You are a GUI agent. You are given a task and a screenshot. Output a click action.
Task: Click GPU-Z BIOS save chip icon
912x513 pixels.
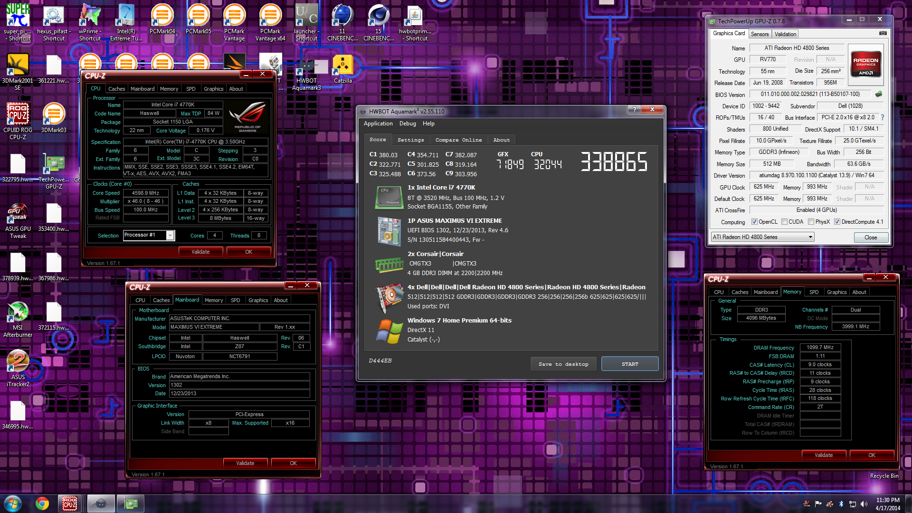click(x=879, y=94)
